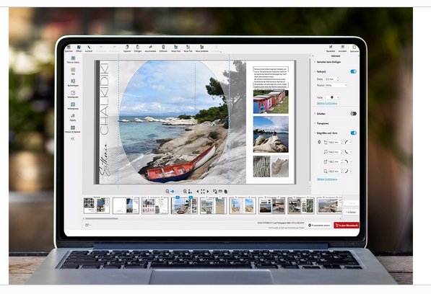Move the zoom slider handle
Image resolution: width=431 pixels, height=294 pixels.
click(173, 192)
